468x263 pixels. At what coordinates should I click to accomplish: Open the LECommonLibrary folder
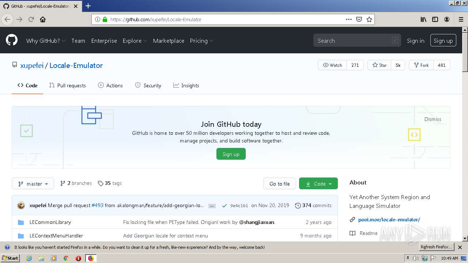(x=50, y=222)
